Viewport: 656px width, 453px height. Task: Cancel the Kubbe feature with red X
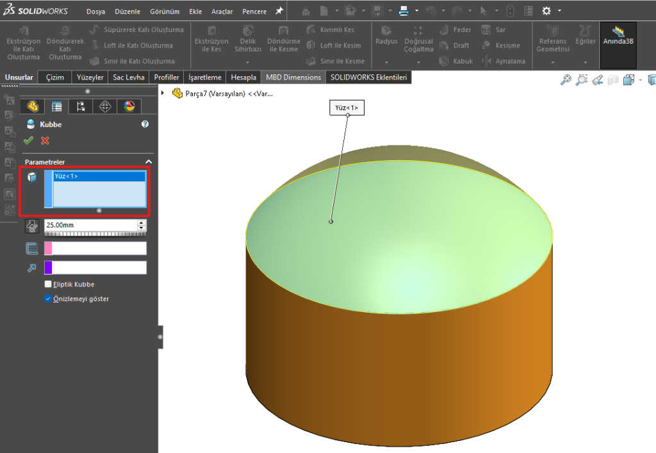[45, 140]
